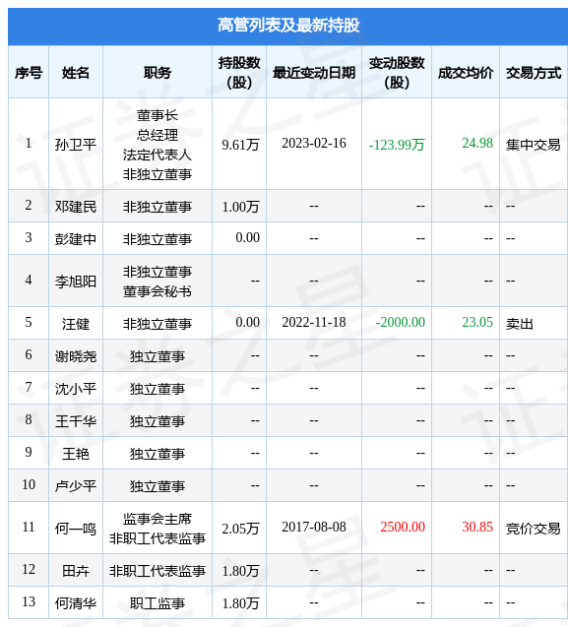
Task: Click the 董事长 role of 孙卫平
Action: click(x=158, y=115)
